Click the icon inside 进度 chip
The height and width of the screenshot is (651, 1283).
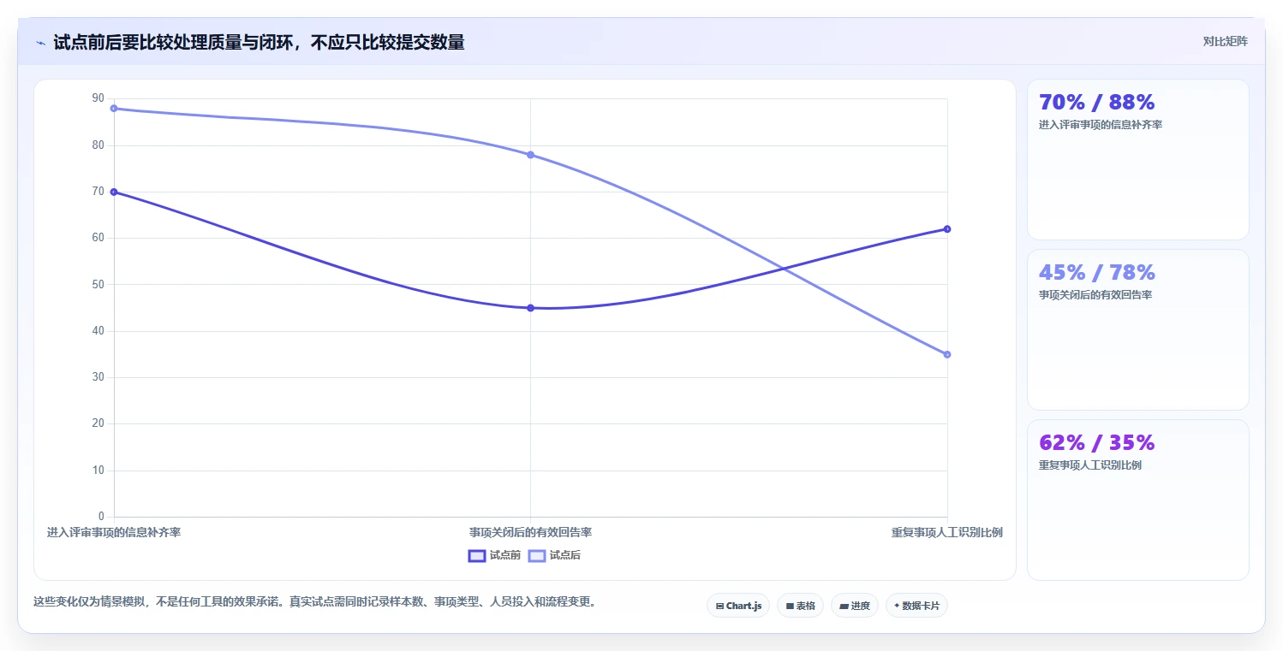844,606
